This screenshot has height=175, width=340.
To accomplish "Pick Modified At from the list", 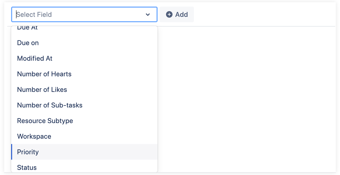I will coord(35,58).
